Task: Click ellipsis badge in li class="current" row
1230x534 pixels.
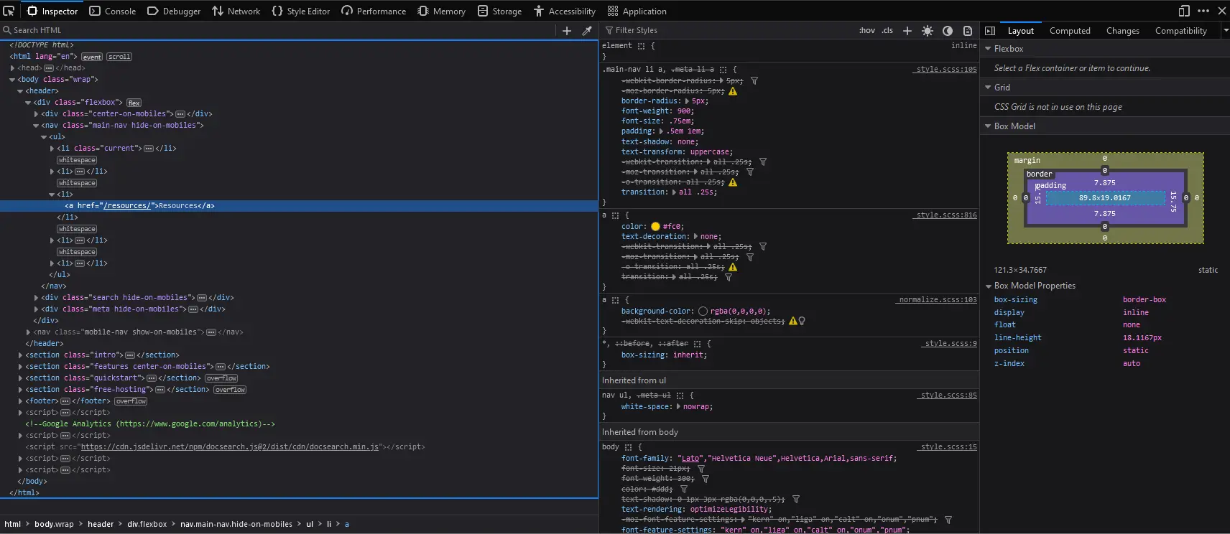Action: (149, 149)
